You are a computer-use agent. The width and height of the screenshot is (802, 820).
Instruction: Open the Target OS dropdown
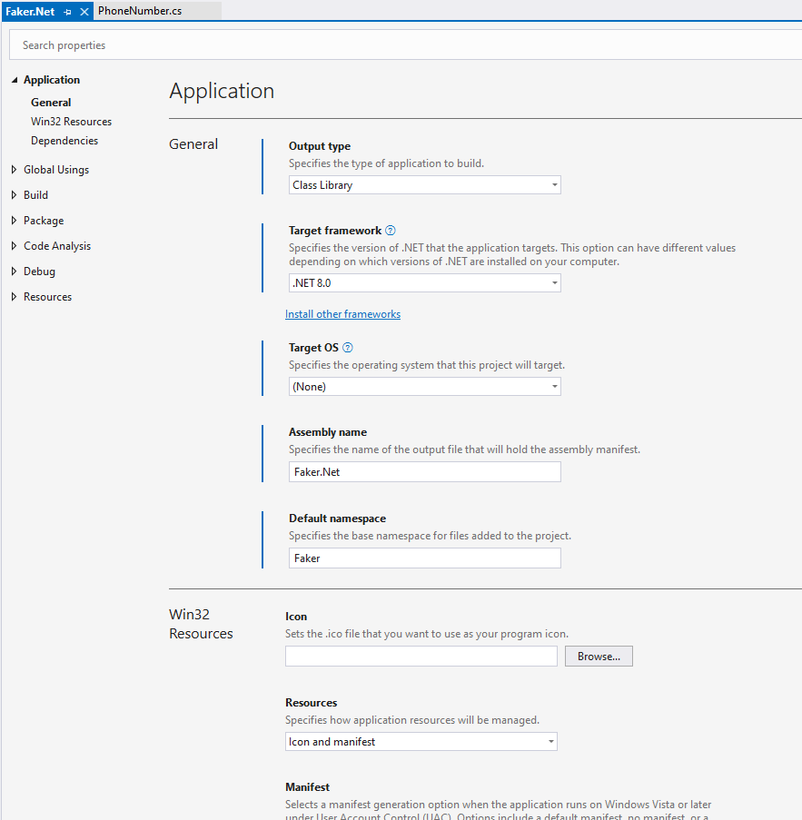(x=425, y=387)
